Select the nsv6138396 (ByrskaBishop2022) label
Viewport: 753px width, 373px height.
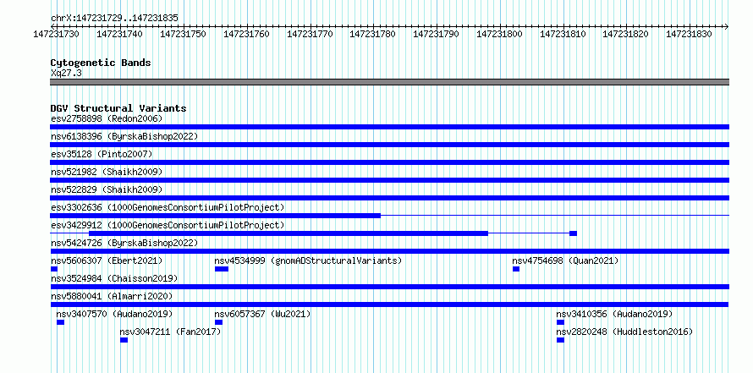[x=124, y=136]
